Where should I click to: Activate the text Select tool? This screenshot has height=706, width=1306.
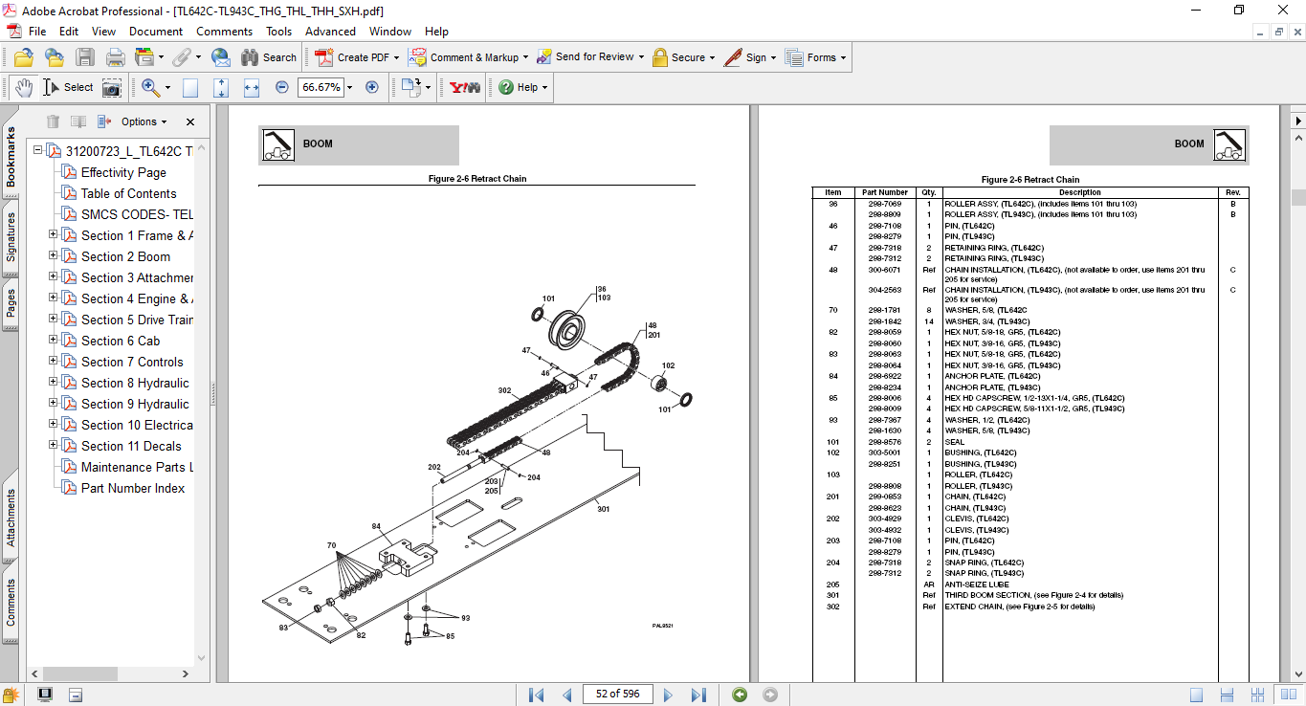(x=69, y=87)
